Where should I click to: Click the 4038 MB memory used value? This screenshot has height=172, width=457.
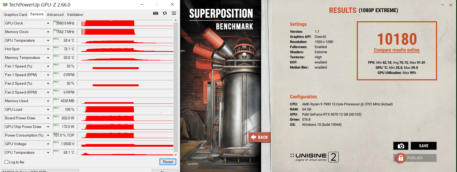coord(67,101)
